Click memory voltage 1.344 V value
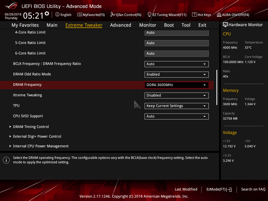The image size is (268, 201). pos(250,104)
